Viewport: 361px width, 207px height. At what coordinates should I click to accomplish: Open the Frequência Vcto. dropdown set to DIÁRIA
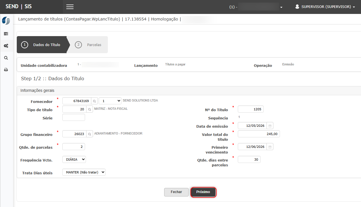74,160
